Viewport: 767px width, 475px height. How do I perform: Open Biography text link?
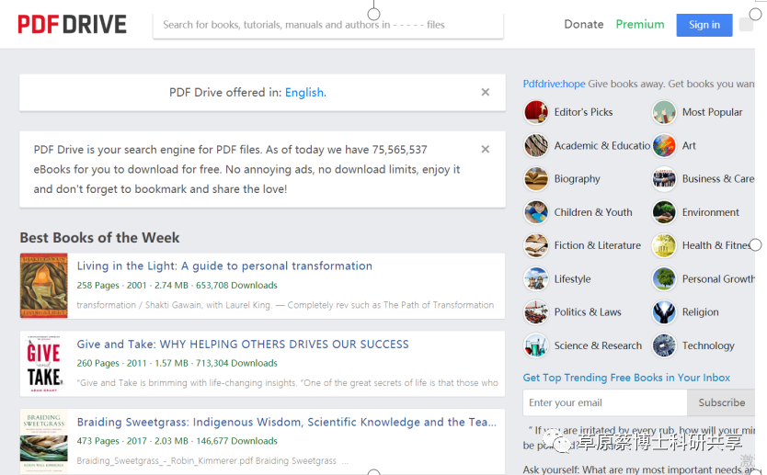tap(578, 179)
